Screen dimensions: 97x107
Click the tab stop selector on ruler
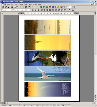[2, 13]
